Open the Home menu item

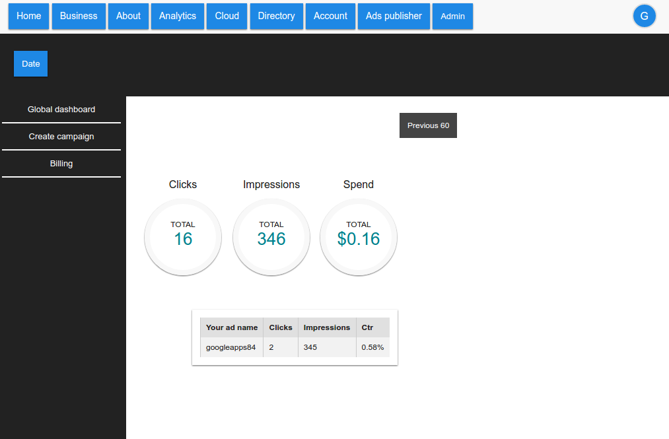pos(29,17)
